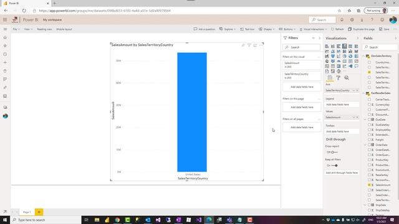Check the CurrencyKey field checkbox
This screenshot has height=224, width=399.
pyautogui.click(x=369, y=105)
